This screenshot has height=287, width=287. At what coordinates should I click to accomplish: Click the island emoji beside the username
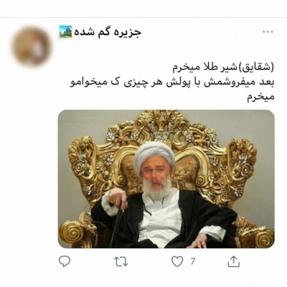click(x=65, y=32)
